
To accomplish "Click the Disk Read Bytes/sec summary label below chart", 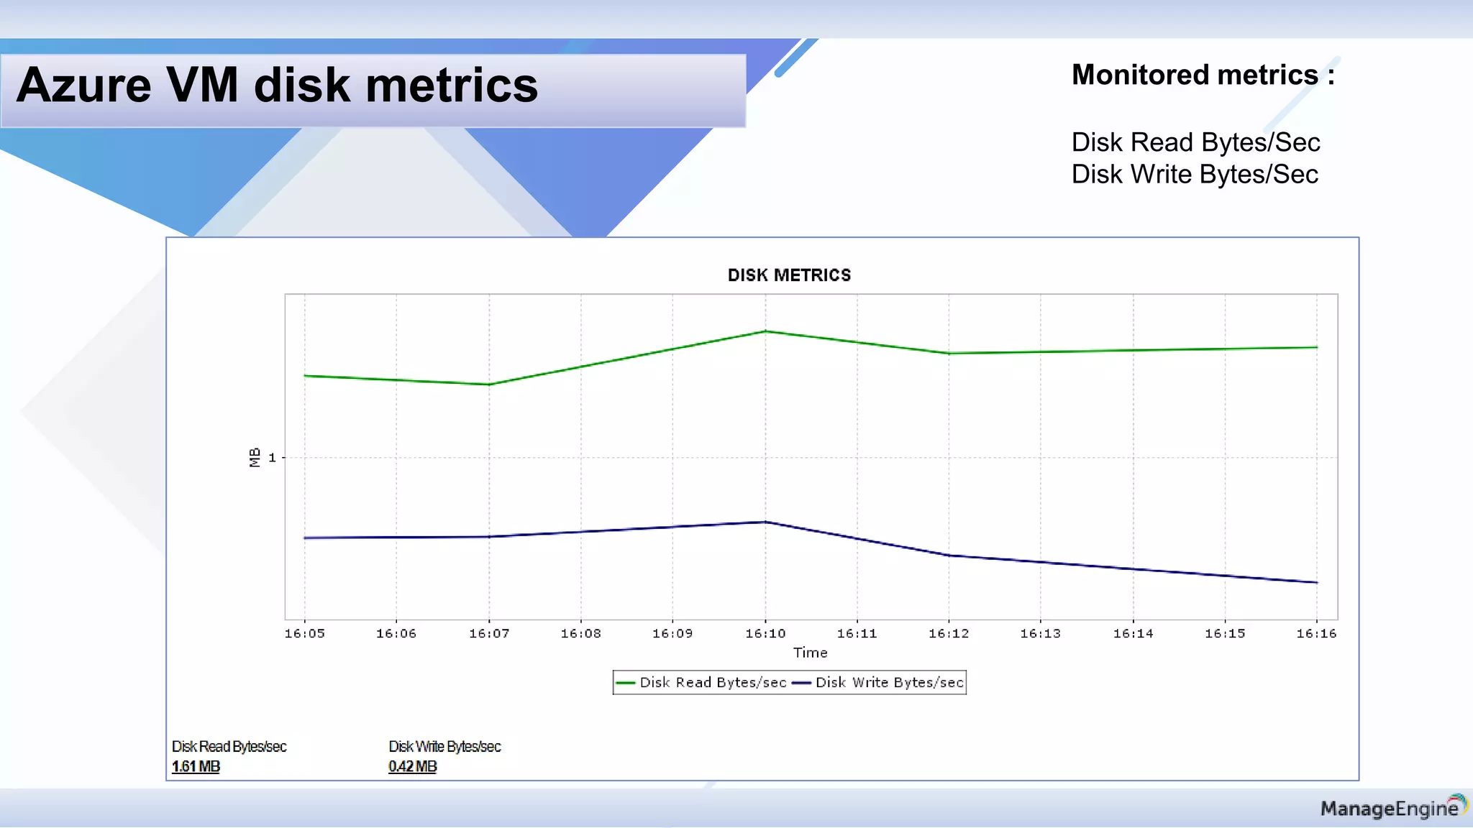I will [229, 747].
